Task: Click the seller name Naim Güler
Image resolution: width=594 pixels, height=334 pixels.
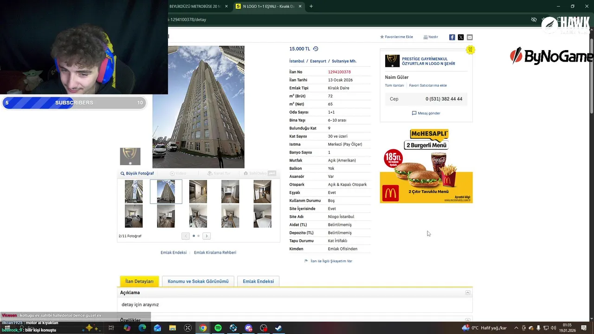Action: pyautogui.click(x=397, y=77)
